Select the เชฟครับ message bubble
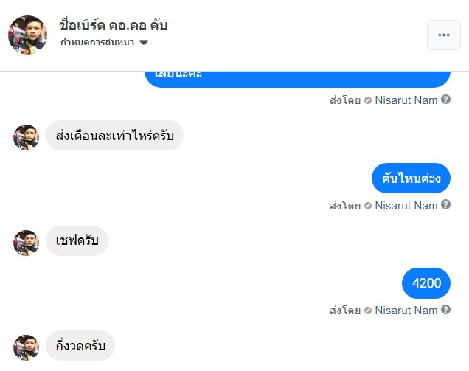 pos(77,241)
